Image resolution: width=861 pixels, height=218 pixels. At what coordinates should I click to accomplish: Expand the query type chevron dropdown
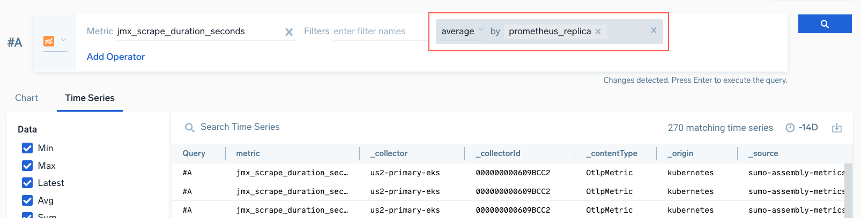pyautogui.click(x=63, y=40)
